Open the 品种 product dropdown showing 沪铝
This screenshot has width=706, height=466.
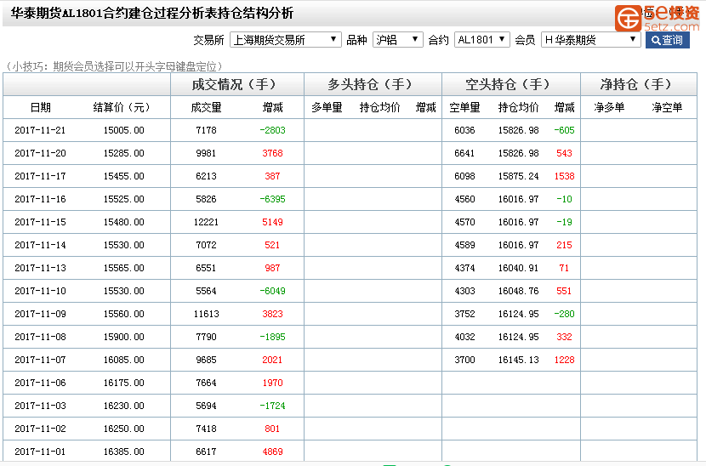[x=397, y=40]
